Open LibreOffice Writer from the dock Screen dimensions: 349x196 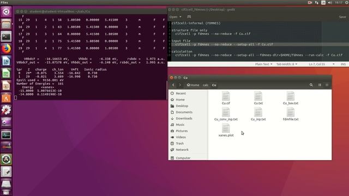[6, 61]
